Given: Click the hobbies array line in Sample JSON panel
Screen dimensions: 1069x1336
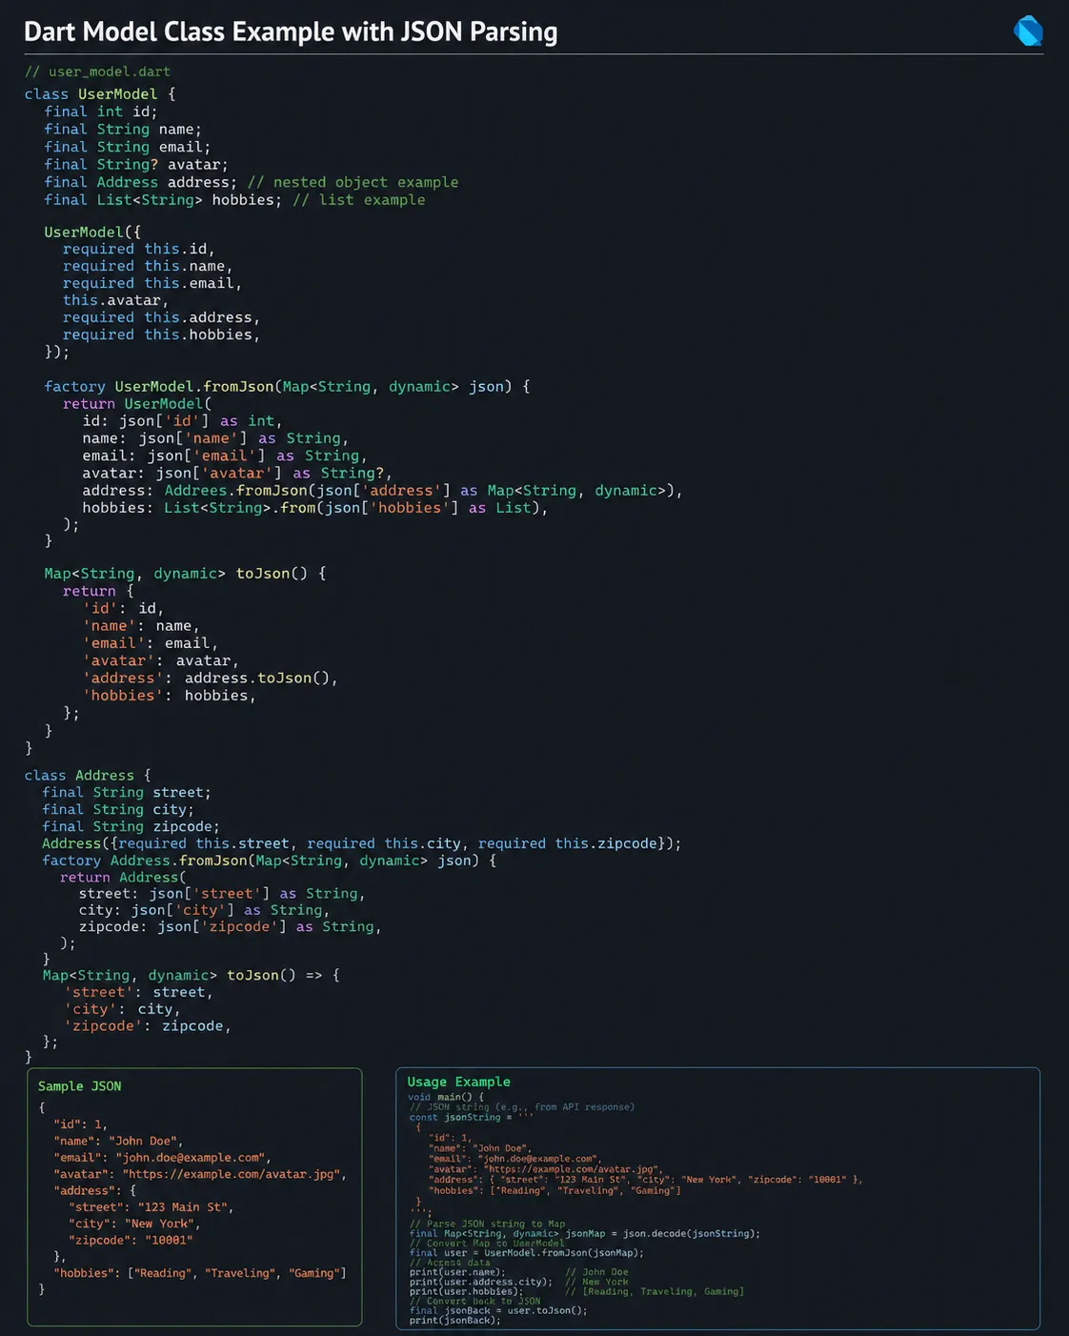Looking at the screenshot, I should [200, 1273].
